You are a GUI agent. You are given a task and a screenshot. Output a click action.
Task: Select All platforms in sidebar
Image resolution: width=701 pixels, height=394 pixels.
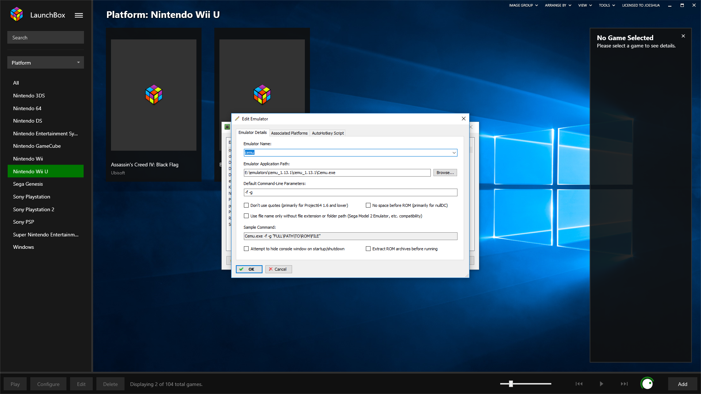click(46, 83)
